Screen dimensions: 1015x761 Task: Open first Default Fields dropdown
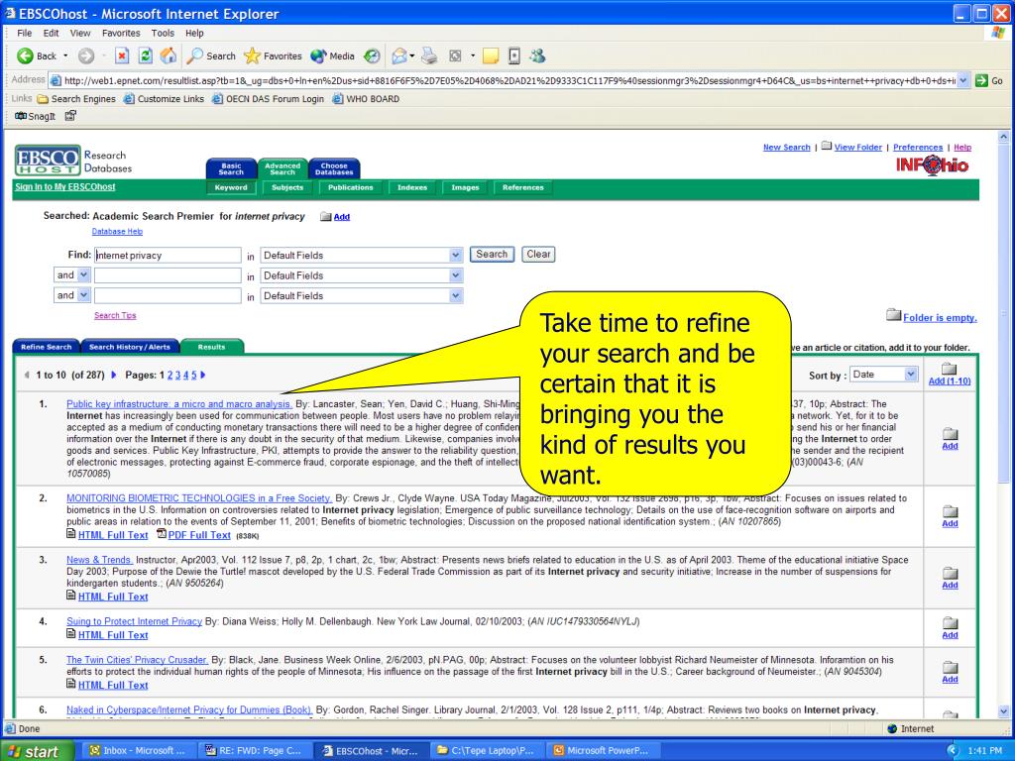pos(456,255)
